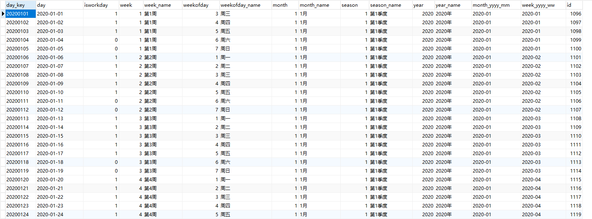Select the id cell 1099
Image resolution: width=592 pixels, height=219 pixels.
coord(574,40)
